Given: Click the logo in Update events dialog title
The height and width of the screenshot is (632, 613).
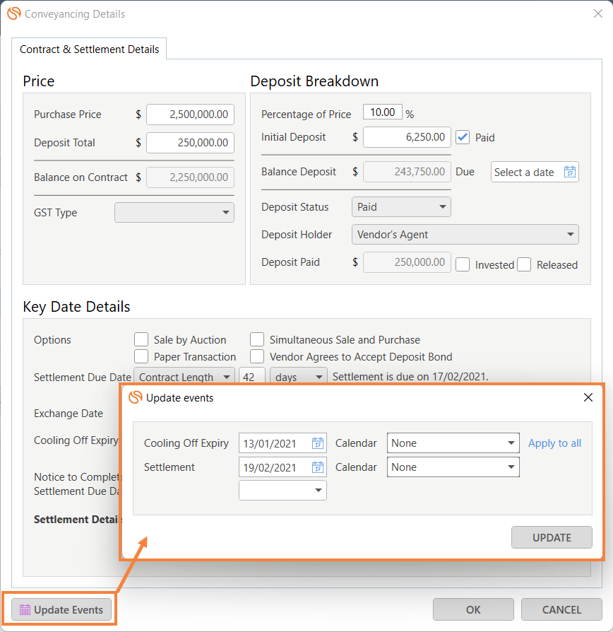Looking at the screenshot, I should point(136,397).
